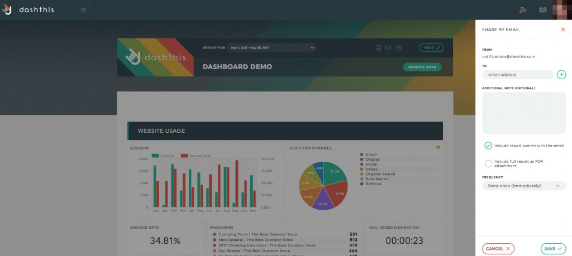Open the help book icon
The height and width of the screenshot is (256, 572).
543,10
